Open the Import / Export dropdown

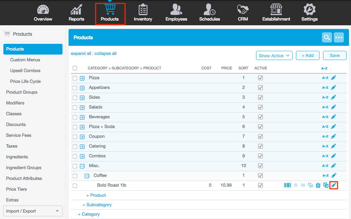33,211
